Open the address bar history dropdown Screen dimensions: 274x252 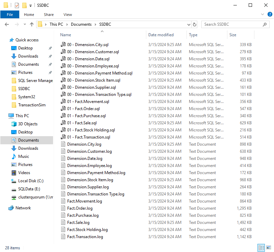tap(189, 24)
